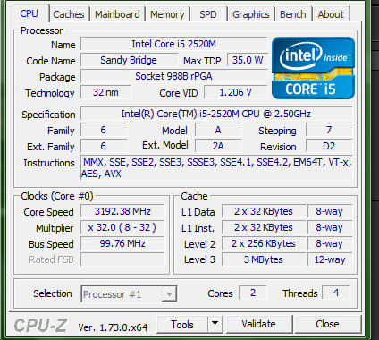379x340 pixels.
Task: Open the Caches tab
Action: 69,14
